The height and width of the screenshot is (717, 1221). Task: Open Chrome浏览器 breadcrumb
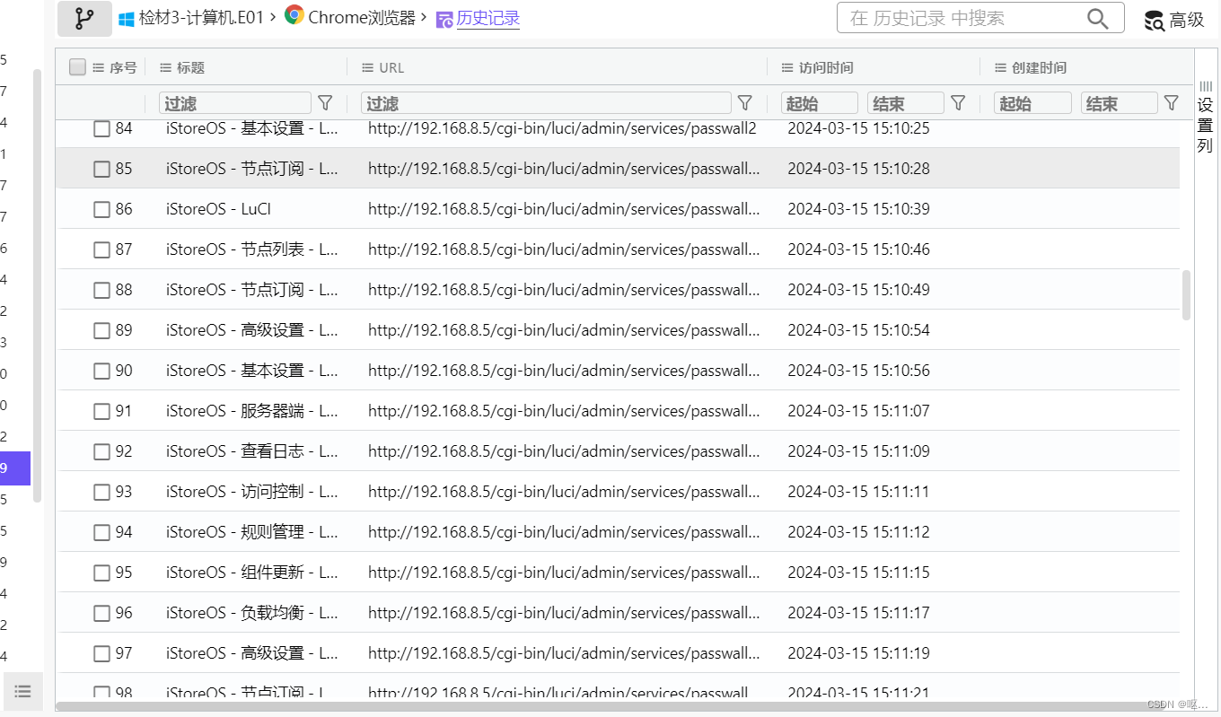[362, 17]
